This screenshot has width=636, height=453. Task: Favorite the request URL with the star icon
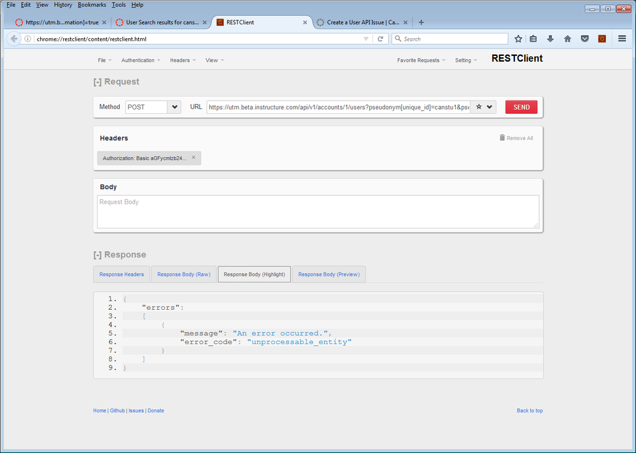coord(479,107)
